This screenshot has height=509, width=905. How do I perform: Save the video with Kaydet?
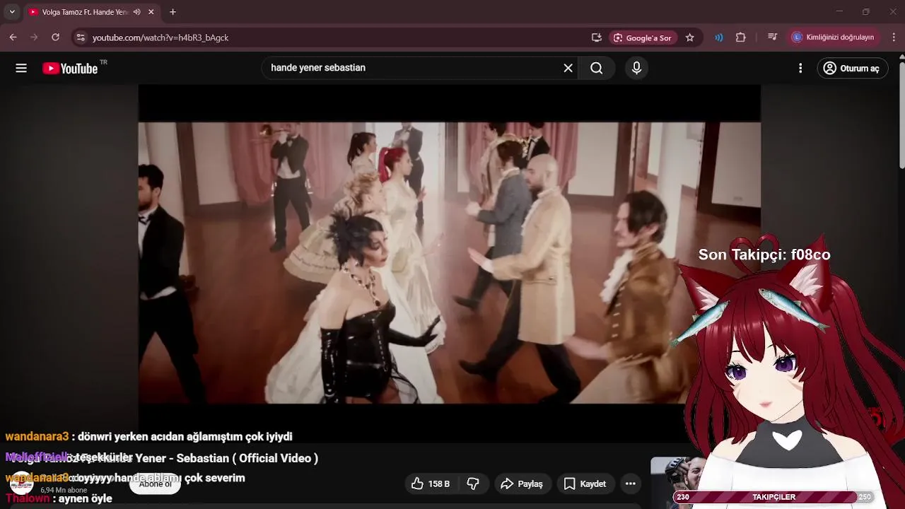click(x=585, y=484)
